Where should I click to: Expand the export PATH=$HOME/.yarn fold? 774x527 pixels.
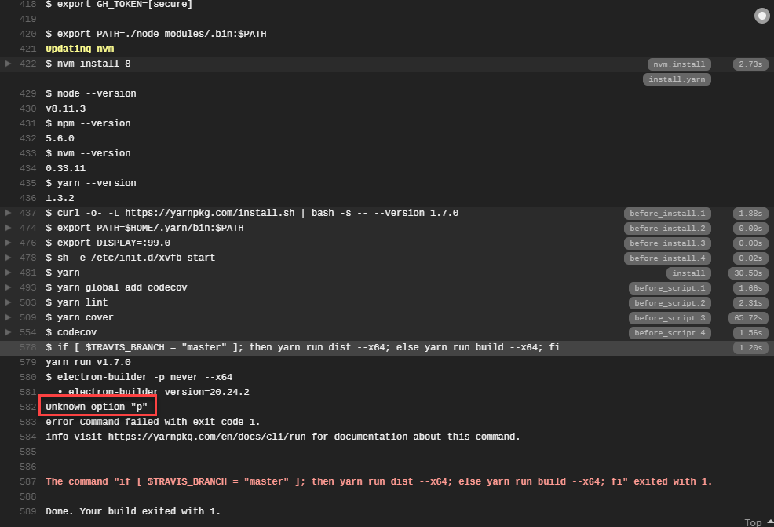pos(8,228)
